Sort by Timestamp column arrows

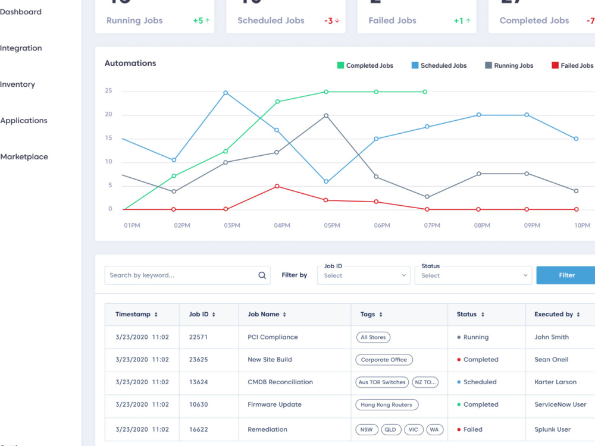[156, 315]
